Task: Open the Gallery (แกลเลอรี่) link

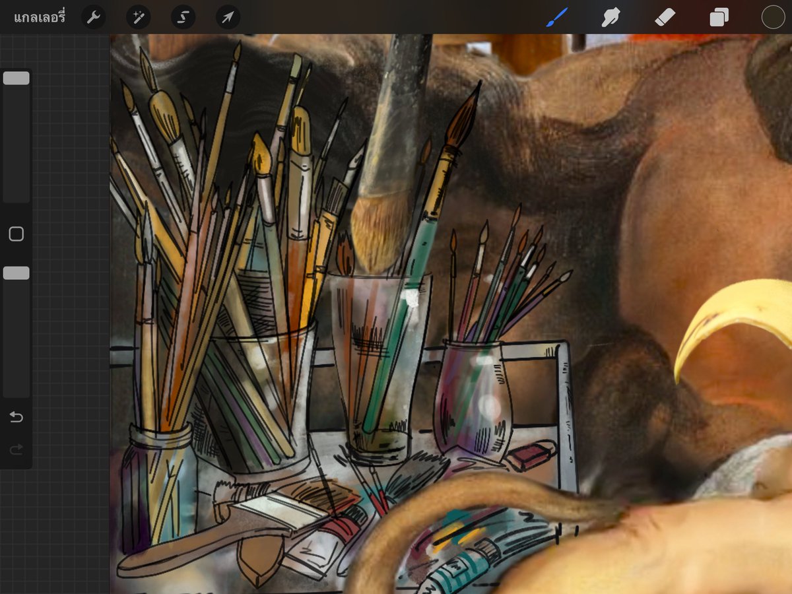Action: (40, 17)
